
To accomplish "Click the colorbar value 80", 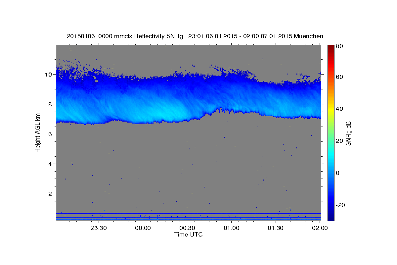I will [339, 46].
